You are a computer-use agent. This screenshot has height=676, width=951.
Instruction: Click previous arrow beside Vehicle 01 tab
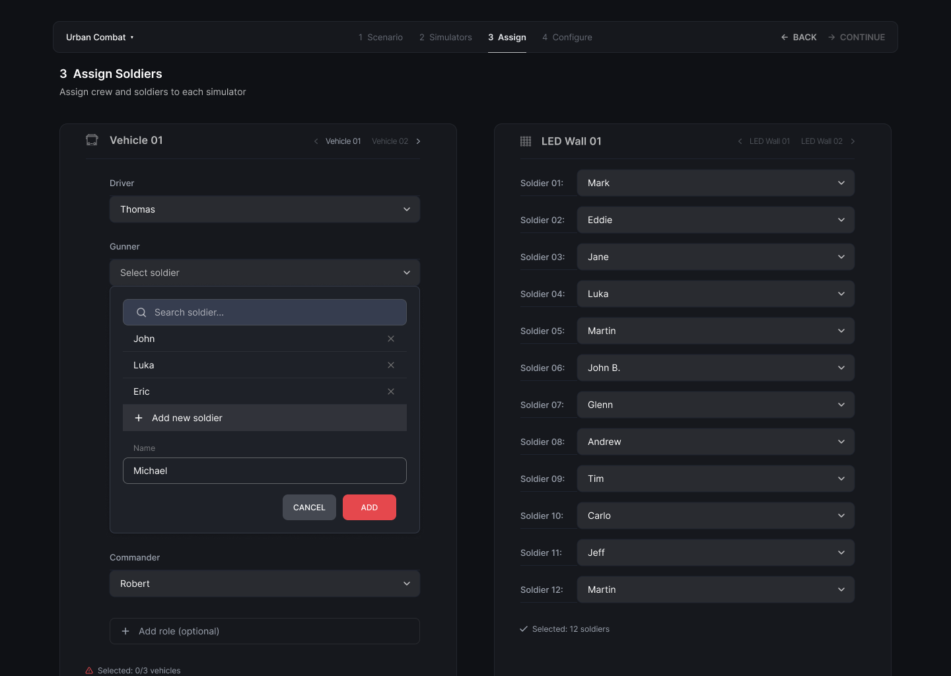tap(316, 141)
